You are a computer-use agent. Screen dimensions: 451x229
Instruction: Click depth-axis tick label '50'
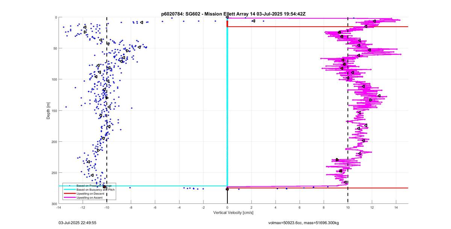55,48
